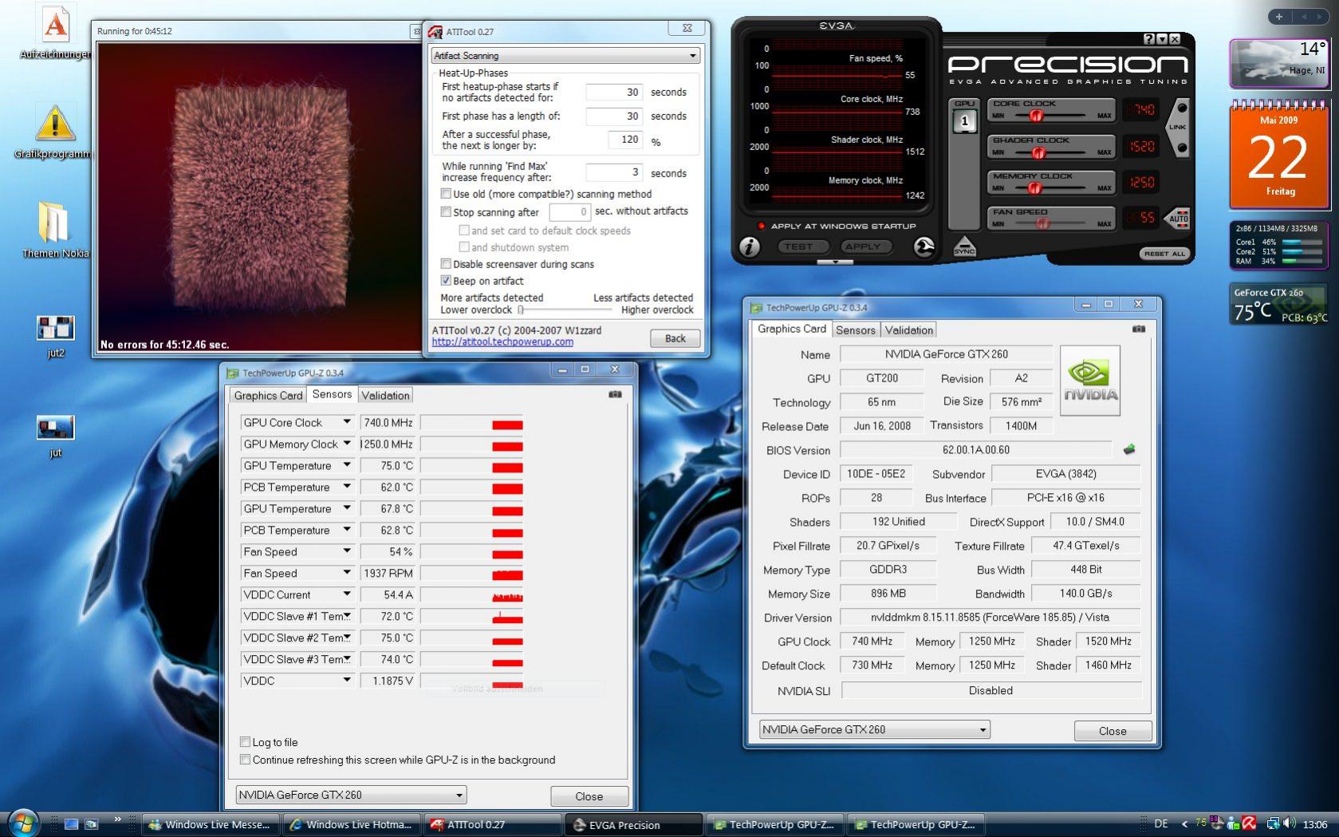
Task: Close the GPU-Z Sensors window via Close button
Action: pos(589,796)
